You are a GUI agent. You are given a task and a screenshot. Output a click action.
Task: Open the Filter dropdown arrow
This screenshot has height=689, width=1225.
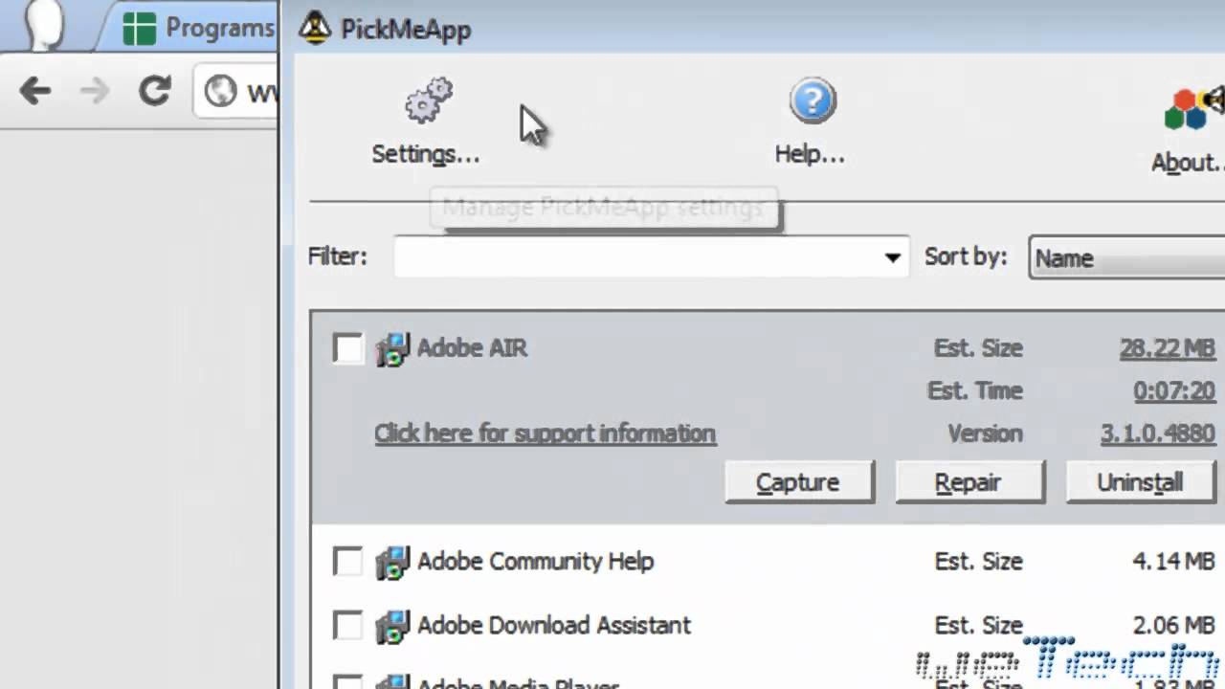pos(892,257)
